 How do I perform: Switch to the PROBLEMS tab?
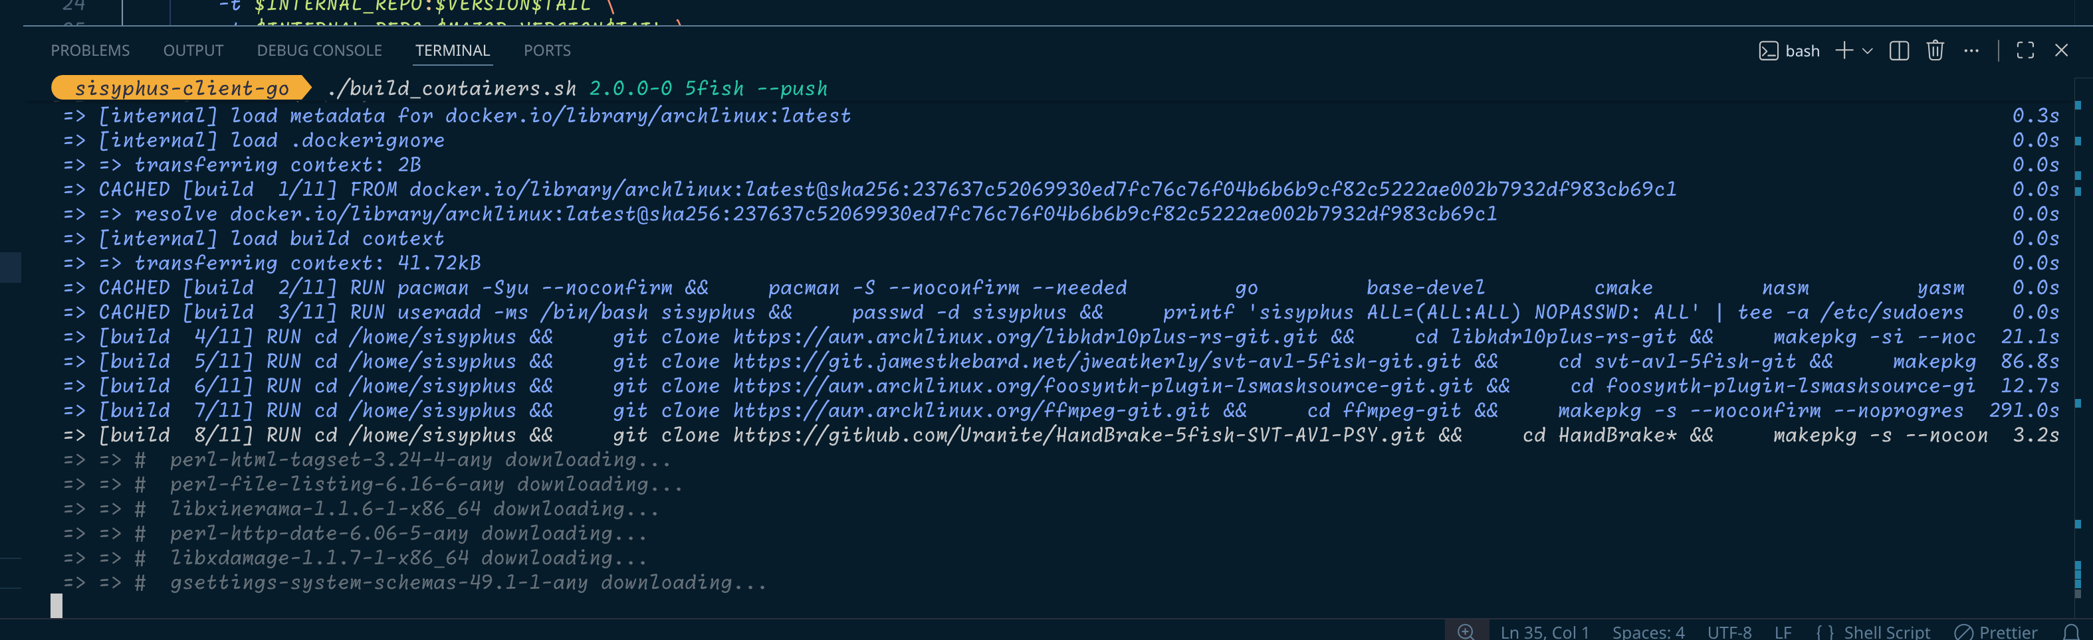coord(90,51)
